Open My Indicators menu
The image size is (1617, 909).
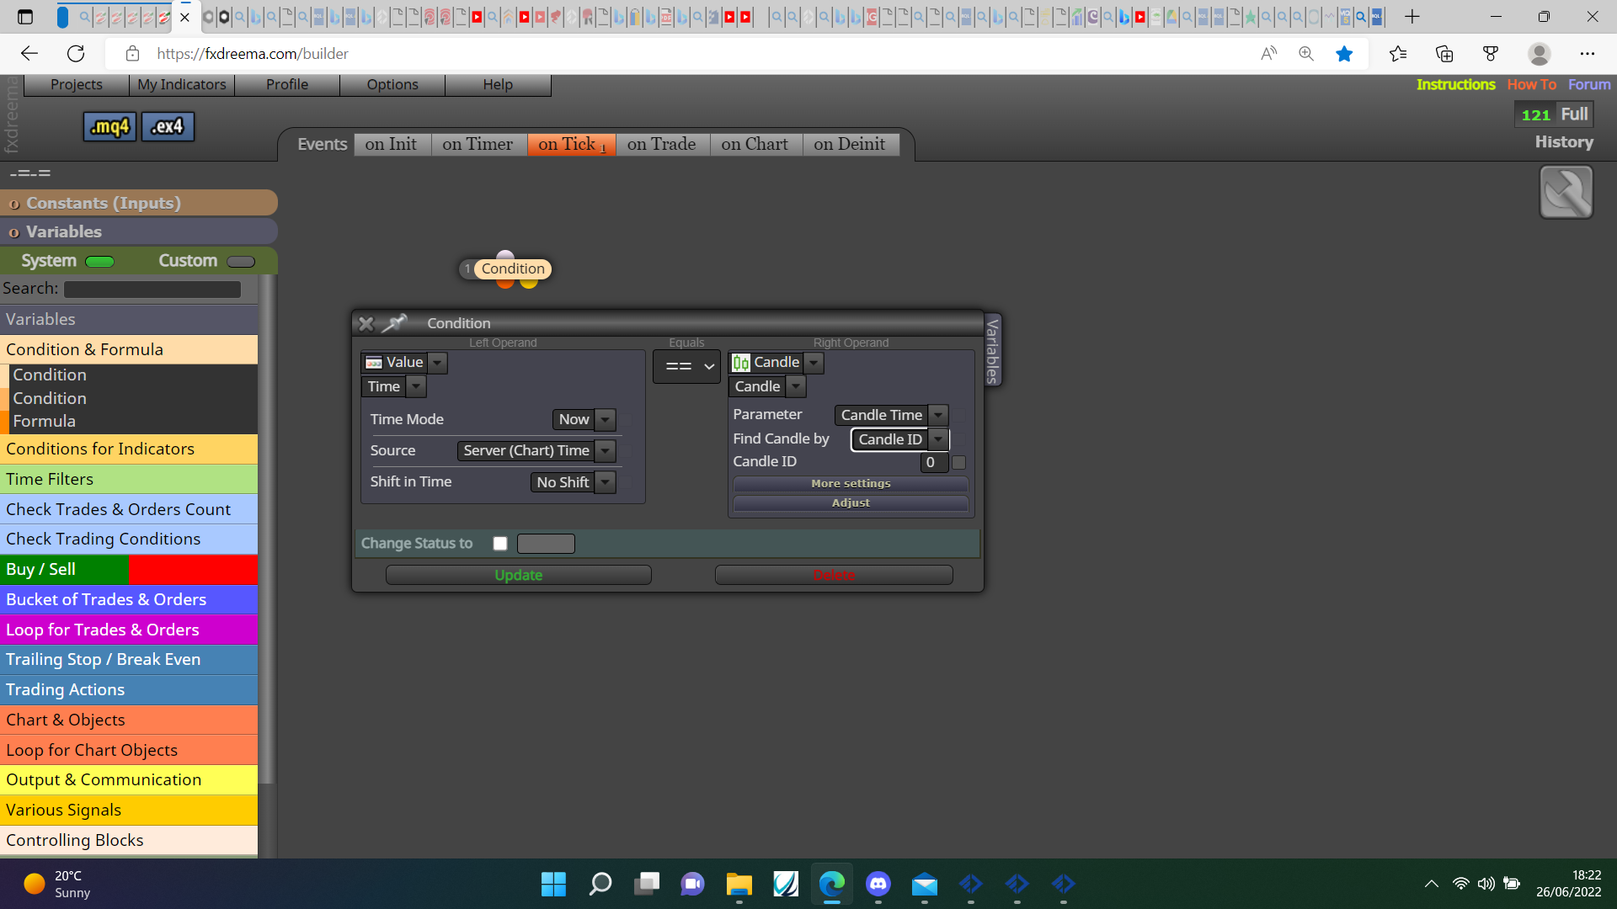(182, 84)
